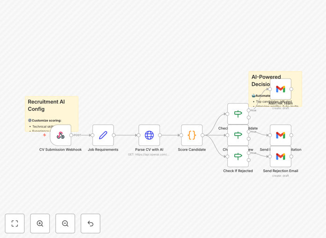Open the Check If Rejected node
This screenshot has height=238, width=326.
pos(238,156)
